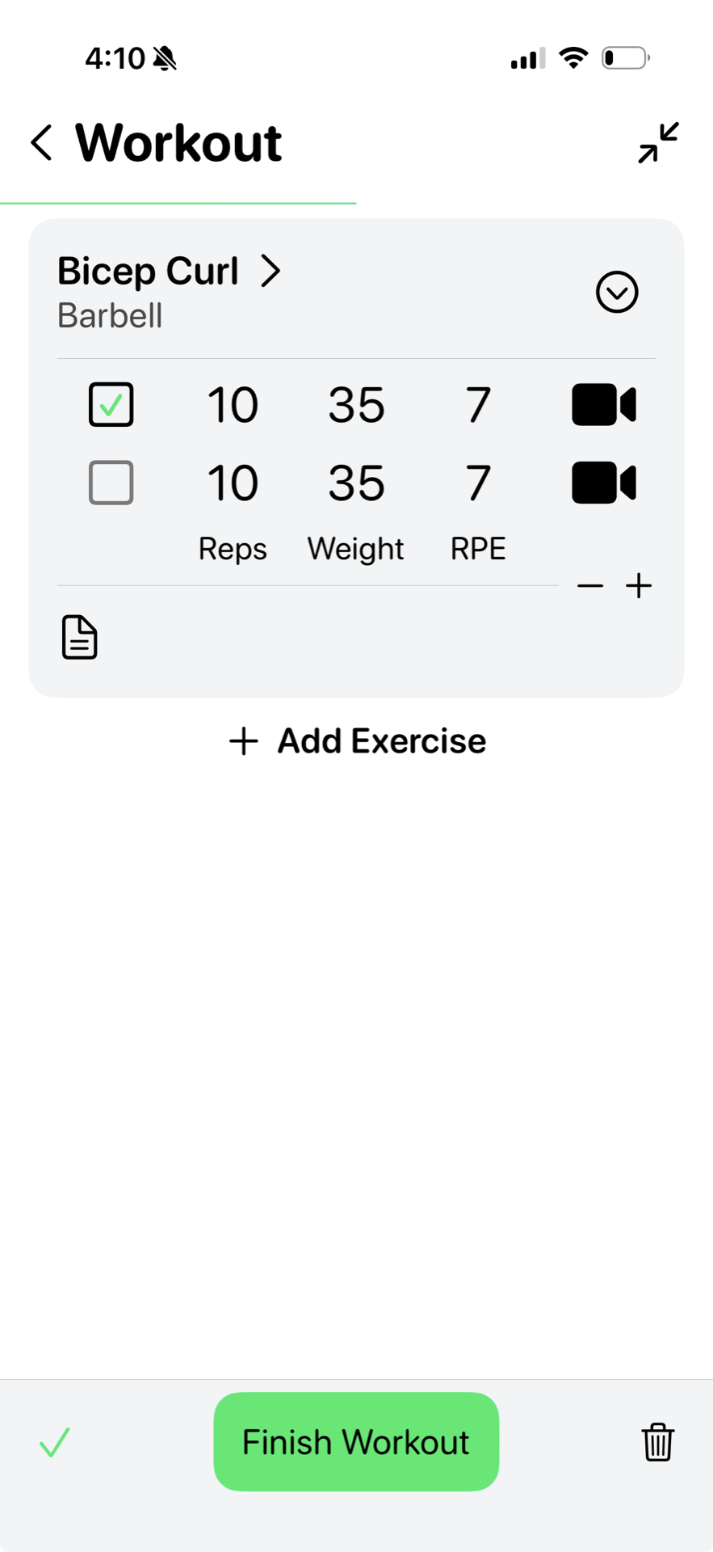Record video for the second set
This screenshot has width=713, height=1552.
pos(604,483)
